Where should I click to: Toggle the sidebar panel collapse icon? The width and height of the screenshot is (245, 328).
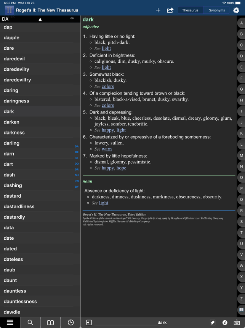click(x=89, y=322)
